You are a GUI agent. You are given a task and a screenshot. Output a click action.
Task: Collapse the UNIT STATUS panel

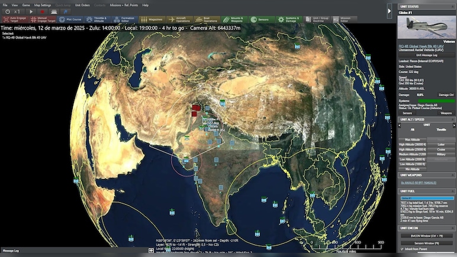click(x=453, y=6)
